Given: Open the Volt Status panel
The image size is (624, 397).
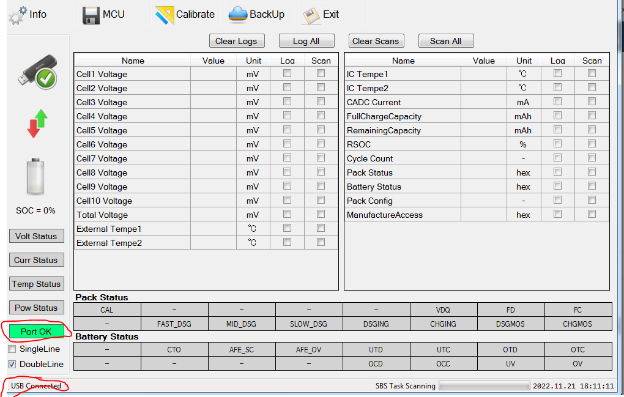Looking at the screenshot, I should (x=36, y=236).
